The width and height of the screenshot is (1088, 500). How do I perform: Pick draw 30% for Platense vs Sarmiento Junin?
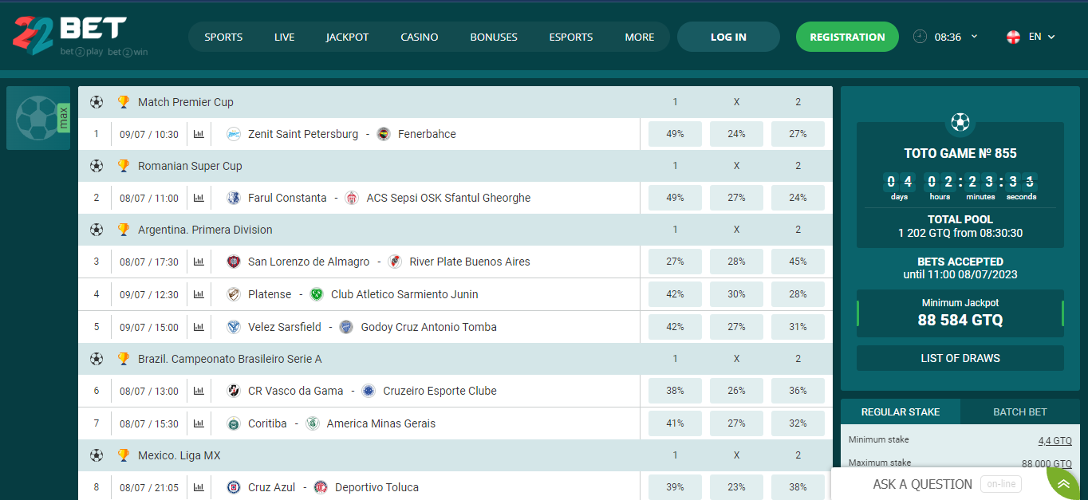(736, 294)
